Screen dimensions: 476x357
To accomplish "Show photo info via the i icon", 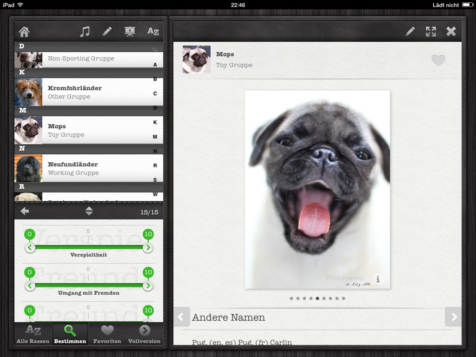I will tap(377, 279).
